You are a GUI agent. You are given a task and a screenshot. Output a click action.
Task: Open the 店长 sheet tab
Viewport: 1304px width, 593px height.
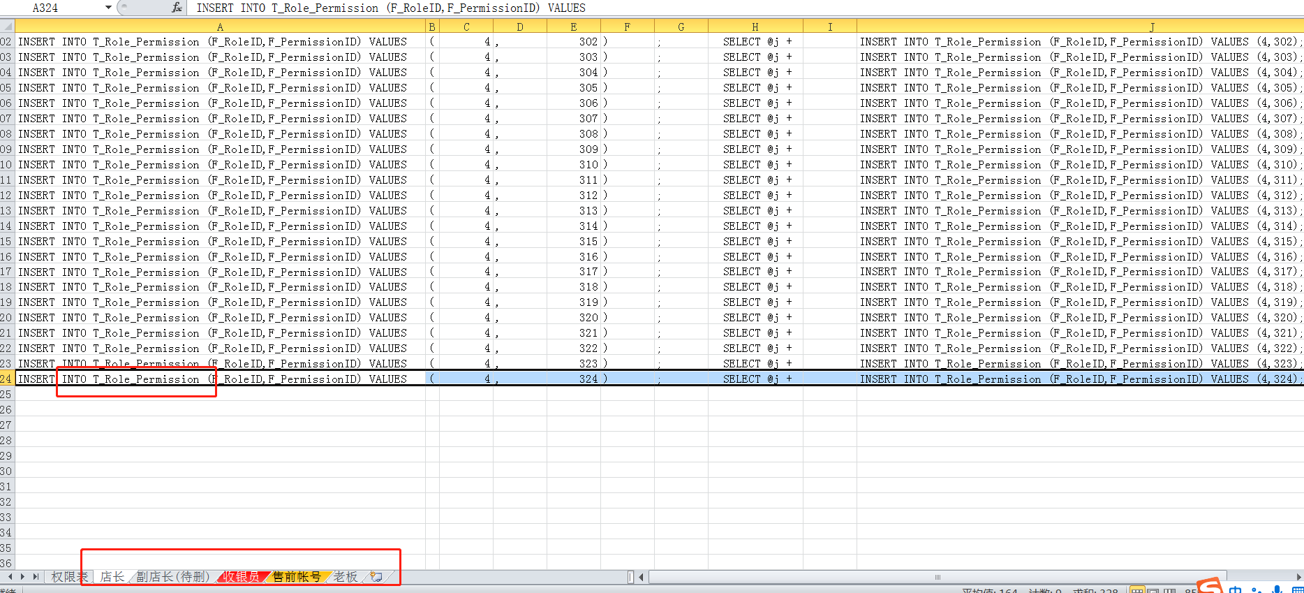click(112, 577)
